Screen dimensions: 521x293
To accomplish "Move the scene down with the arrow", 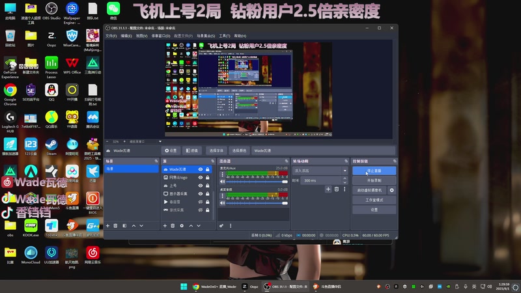I will [x=141, y=226].
